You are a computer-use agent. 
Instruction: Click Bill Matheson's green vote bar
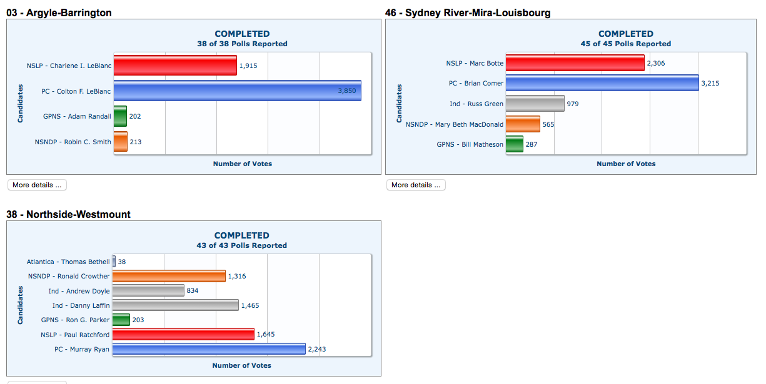point(514,144)
